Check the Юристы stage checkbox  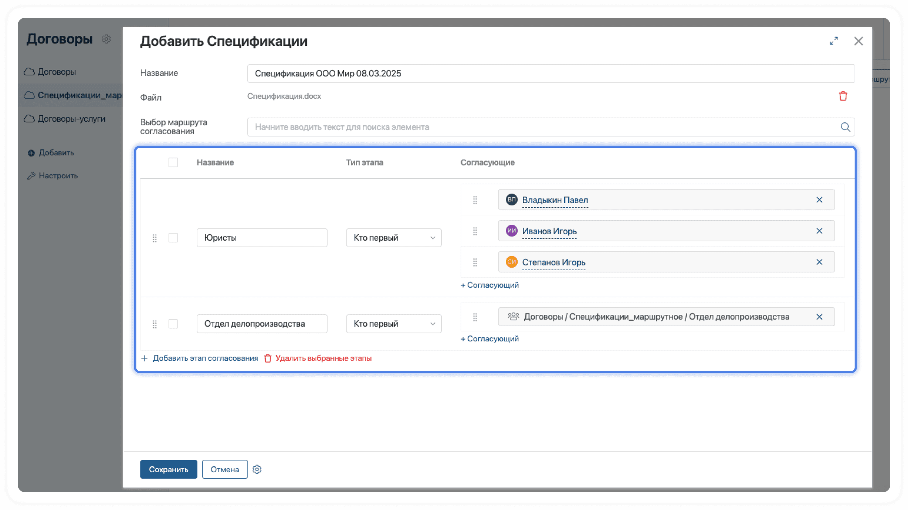pos(173,238)
